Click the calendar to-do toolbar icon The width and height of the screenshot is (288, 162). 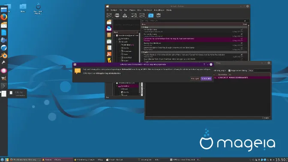159,15
